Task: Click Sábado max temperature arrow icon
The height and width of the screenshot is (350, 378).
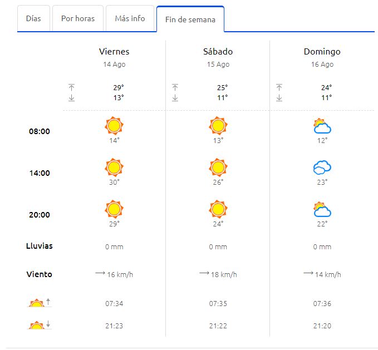Action: 175,87
